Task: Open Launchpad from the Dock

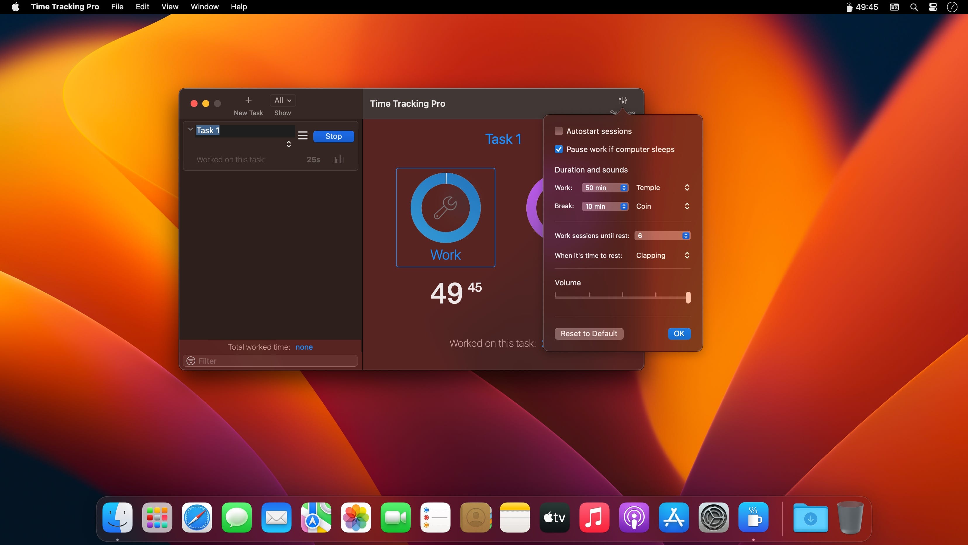Action: [157, 518]
